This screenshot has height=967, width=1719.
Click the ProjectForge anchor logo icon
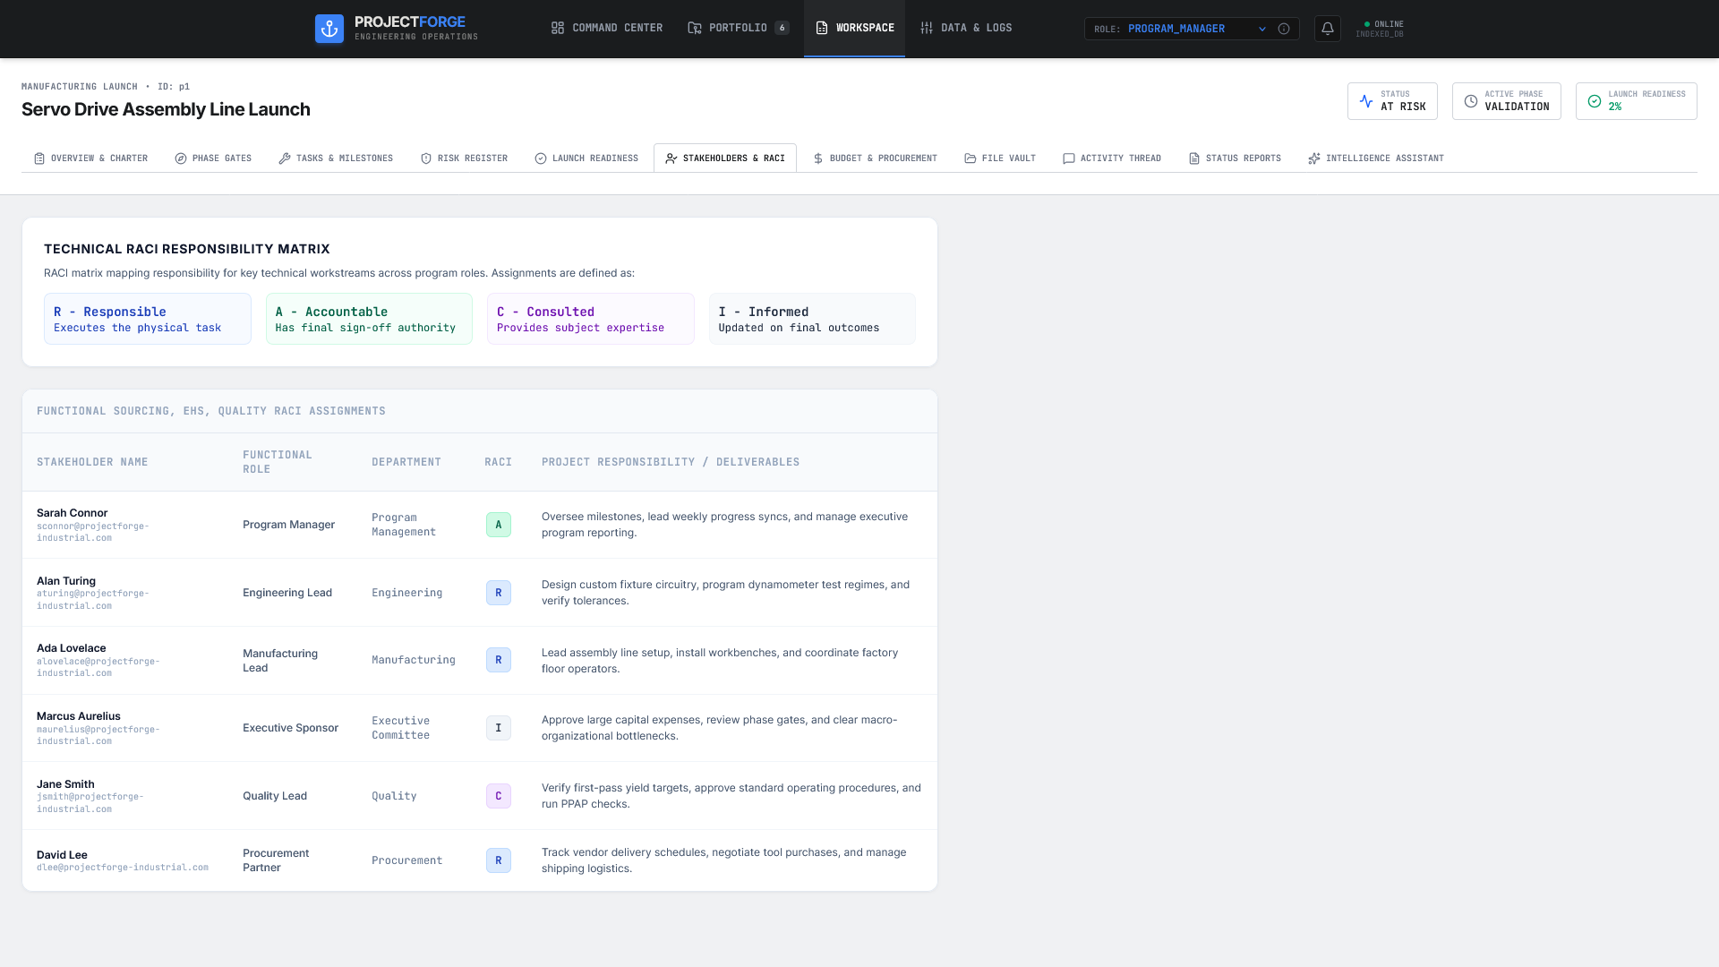click(x=329, y=29)
